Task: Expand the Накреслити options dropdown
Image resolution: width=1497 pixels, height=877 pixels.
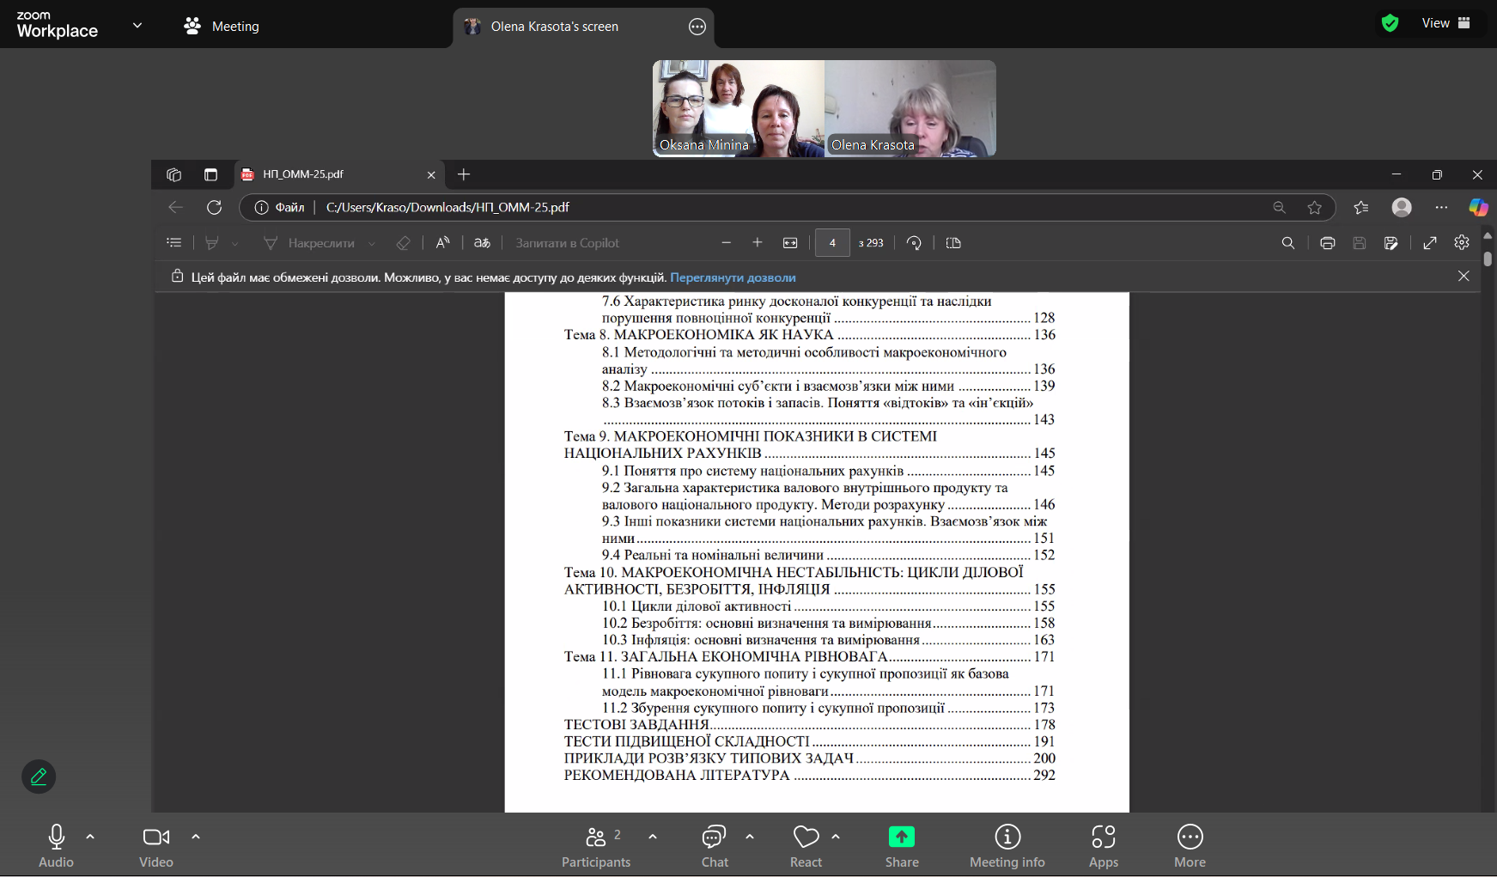Action: 371,244
